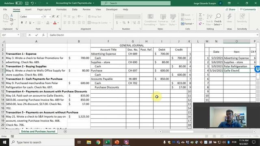Open the Font dialog launcher
The image size is (260, 146).
pyautogui.click(x=60, y=29)
